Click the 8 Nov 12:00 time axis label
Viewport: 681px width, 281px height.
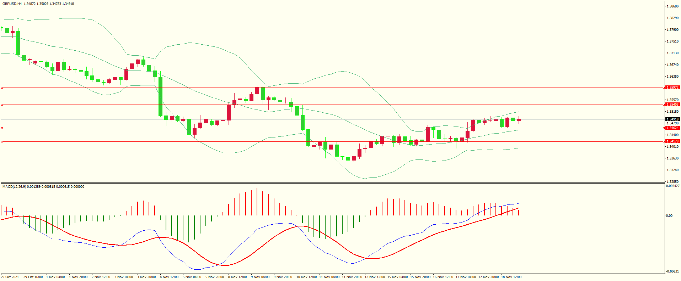pos(237,277)
